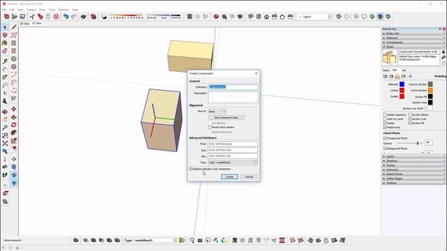Select the Zoom magnifier tool
447x251 pixels.
[5, 128]
